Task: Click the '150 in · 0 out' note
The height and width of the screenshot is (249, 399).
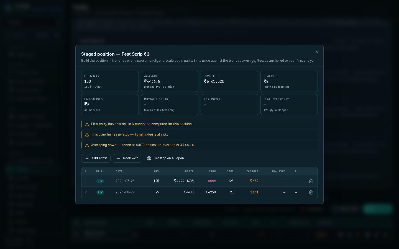Action: coord(93,87)
